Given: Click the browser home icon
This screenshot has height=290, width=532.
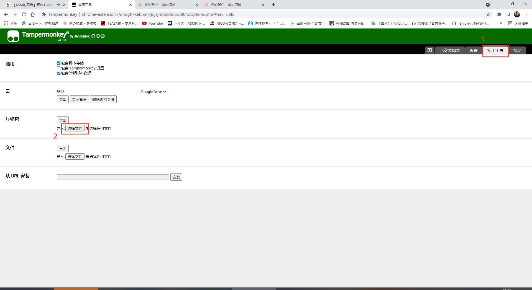Looking at the screenshot, I should pos(33,14).
